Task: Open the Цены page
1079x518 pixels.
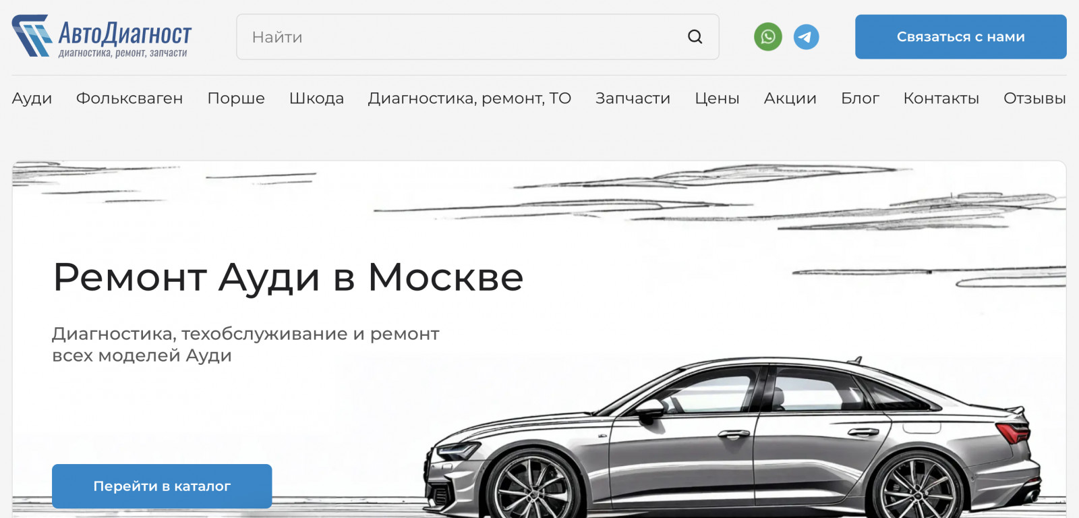Action: pos(717,98)
